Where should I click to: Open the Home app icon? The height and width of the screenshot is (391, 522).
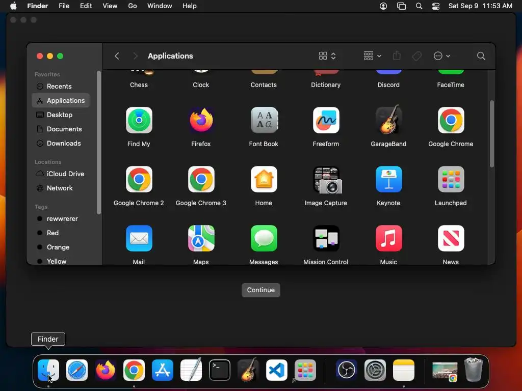264,179
